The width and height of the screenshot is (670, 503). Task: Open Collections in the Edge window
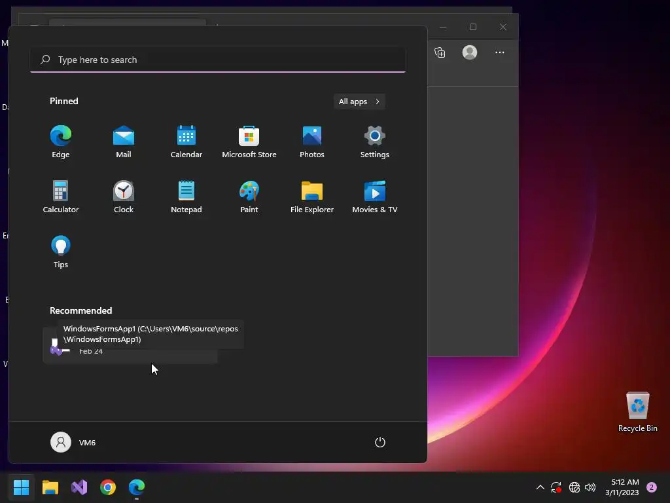440,52
